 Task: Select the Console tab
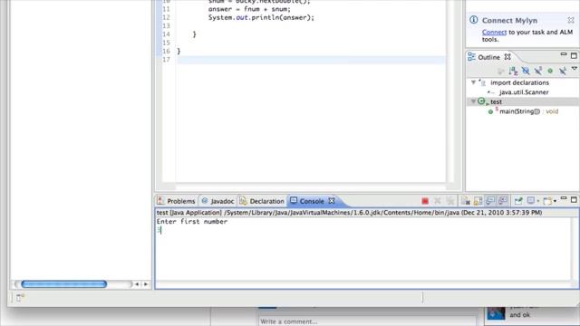[312, 201]
